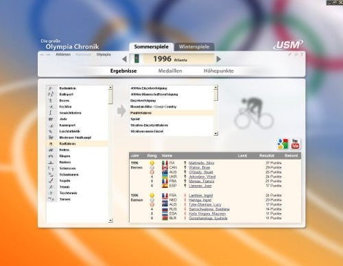Image resolution: width=343 pixels, height=266 pixels.
Task: Go to previous Olympic year arrow
Action: coord(124,59)
